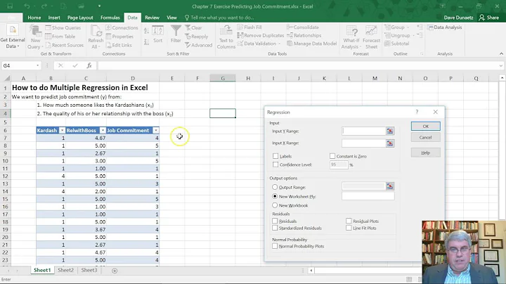Open Job Commitment filter dropdown

point(156,130)
